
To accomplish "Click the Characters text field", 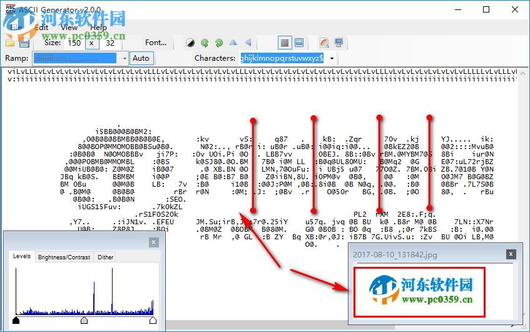I will pos(283,58).
